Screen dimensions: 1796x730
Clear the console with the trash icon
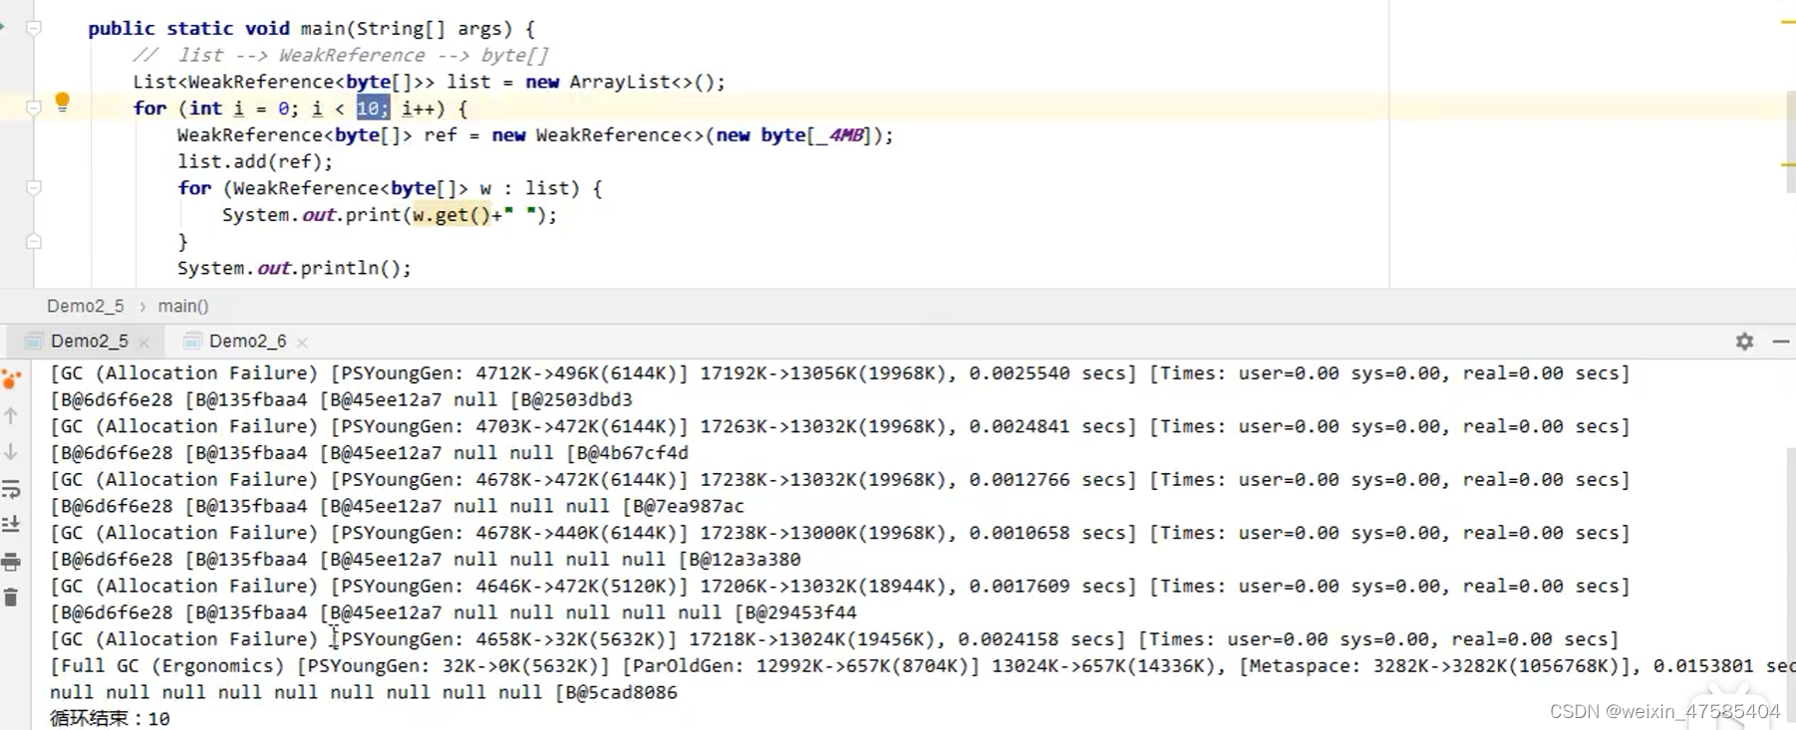coord(11,598)
